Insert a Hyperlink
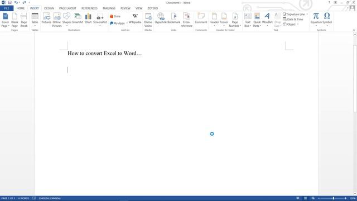 (x=161, y=18)
